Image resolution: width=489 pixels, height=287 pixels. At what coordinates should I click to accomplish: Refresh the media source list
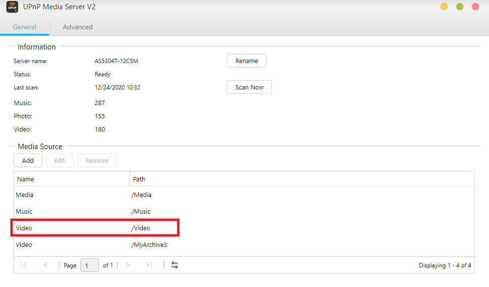[x=175, y=265]
